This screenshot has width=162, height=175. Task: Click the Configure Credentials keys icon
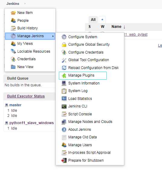[x=64, y=52]
